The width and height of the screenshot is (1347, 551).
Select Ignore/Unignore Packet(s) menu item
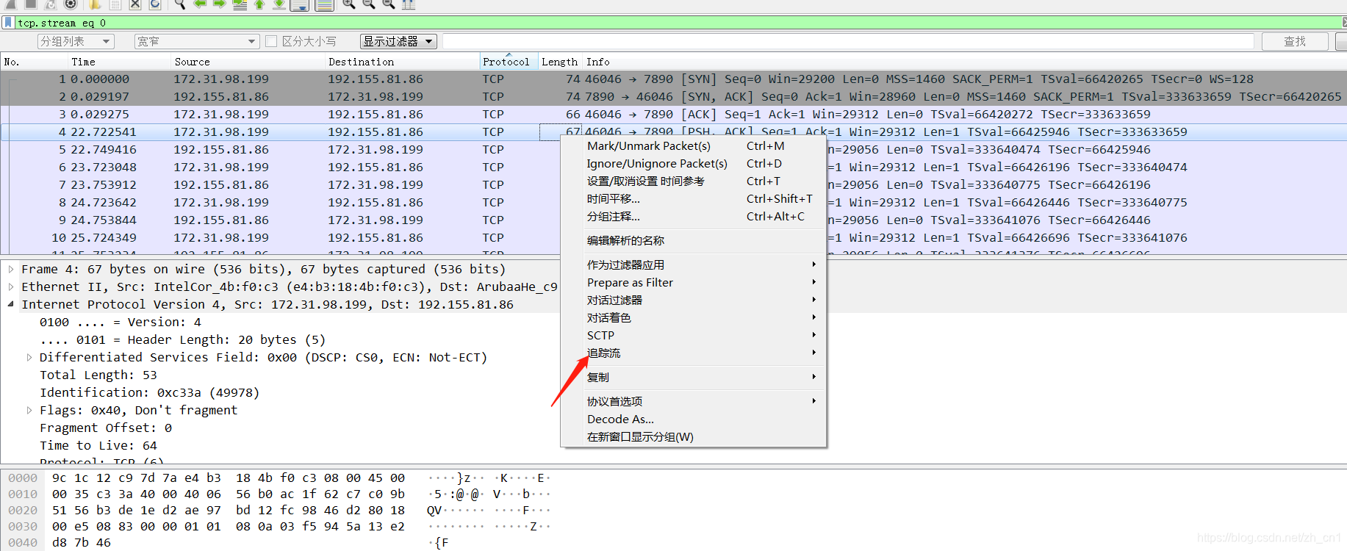(x=693, y=163)
